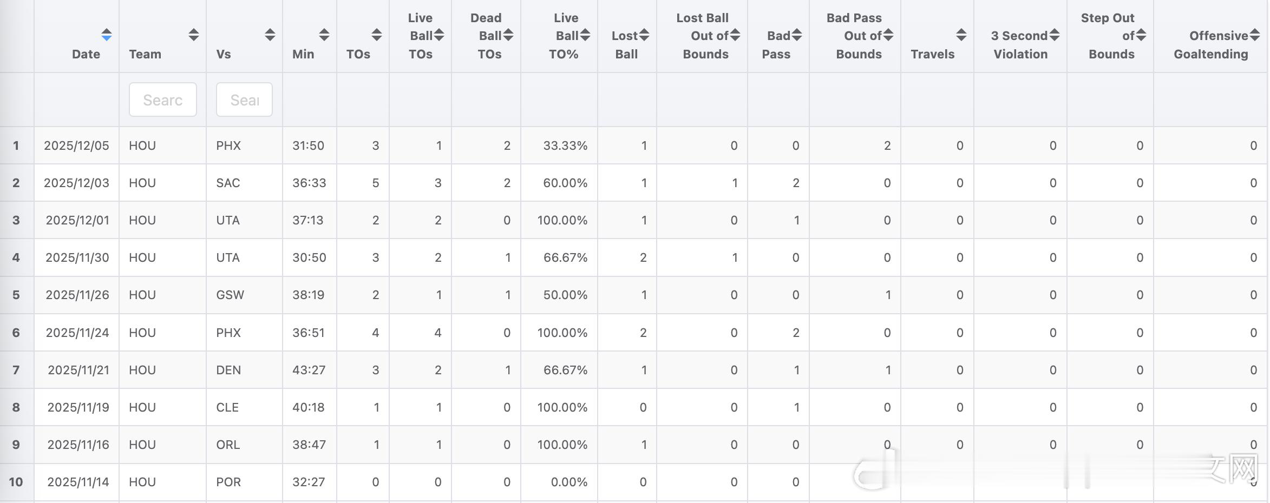1270x503 pixels.
Task: Focus the Vs search input field
Action: point(244,100)
